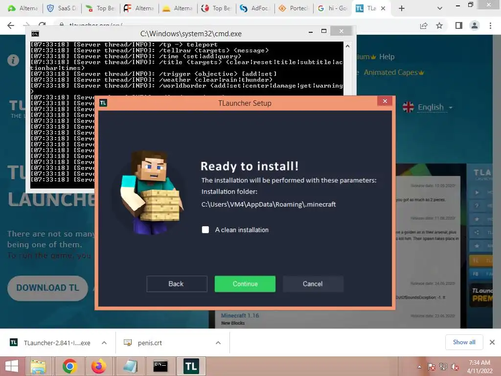Screen dimensions: 501x376
Task: Click the installation folder path text
Action: pyautogui.click(x=269, y=204)
